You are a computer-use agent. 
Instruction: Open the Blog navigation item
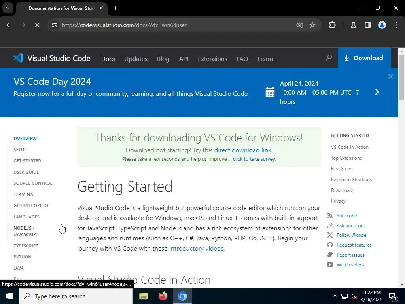coord(163,59)
